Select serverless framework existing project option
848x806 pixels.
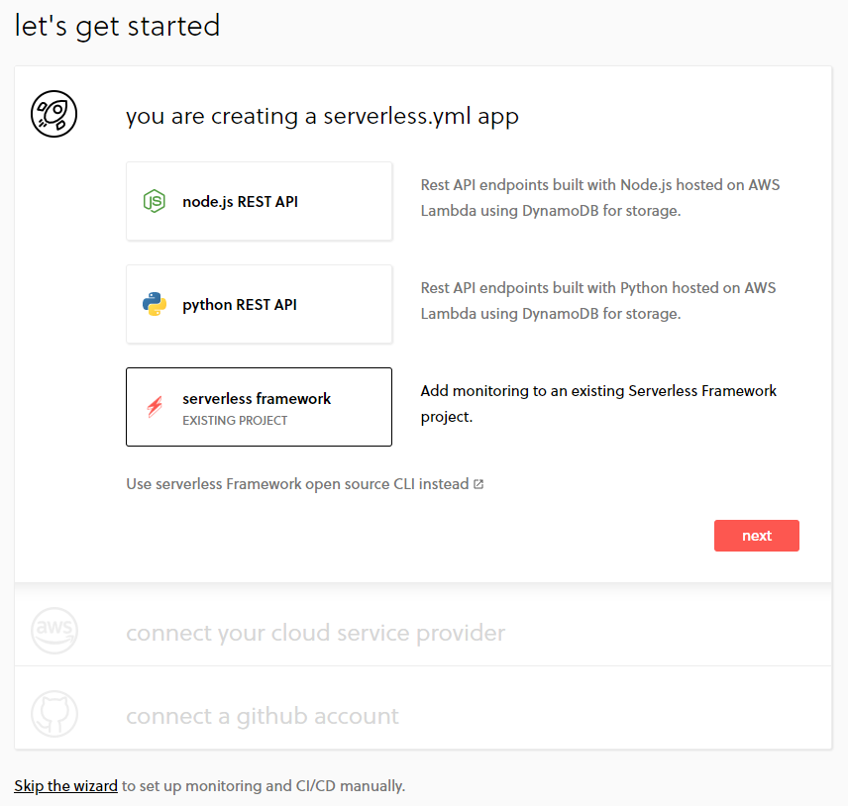259,407
